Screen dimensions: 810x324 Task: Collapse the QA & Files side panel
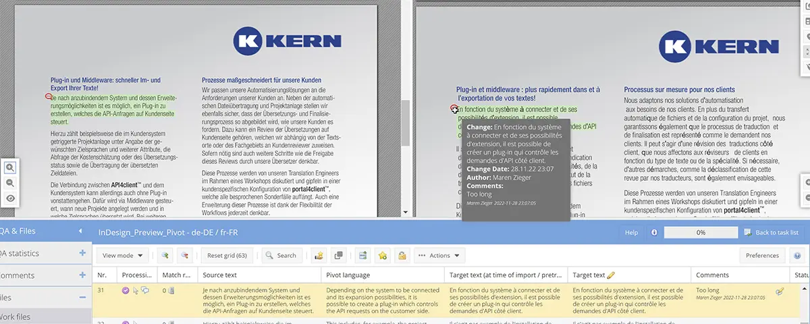pos(82,232)
